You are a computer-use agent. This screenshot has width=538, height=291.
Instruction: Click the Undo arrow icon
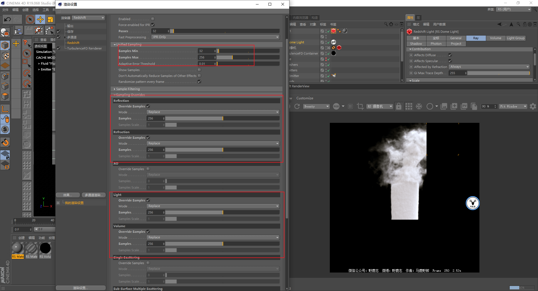(x=8, y=19)
